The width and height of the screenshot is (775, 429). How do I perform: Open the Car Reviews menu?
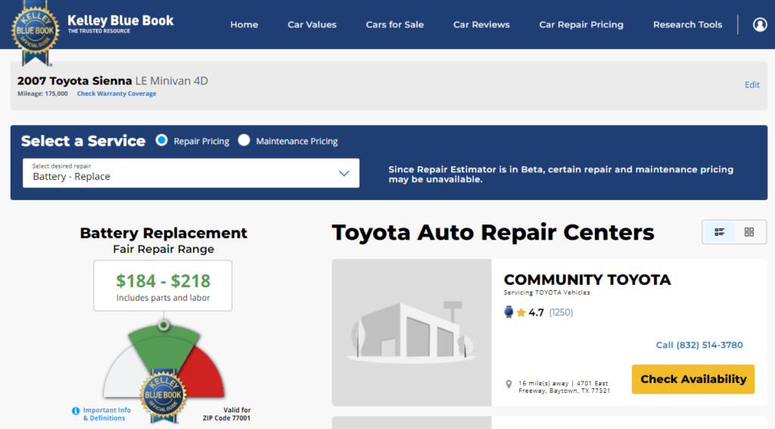pos(481,25)
